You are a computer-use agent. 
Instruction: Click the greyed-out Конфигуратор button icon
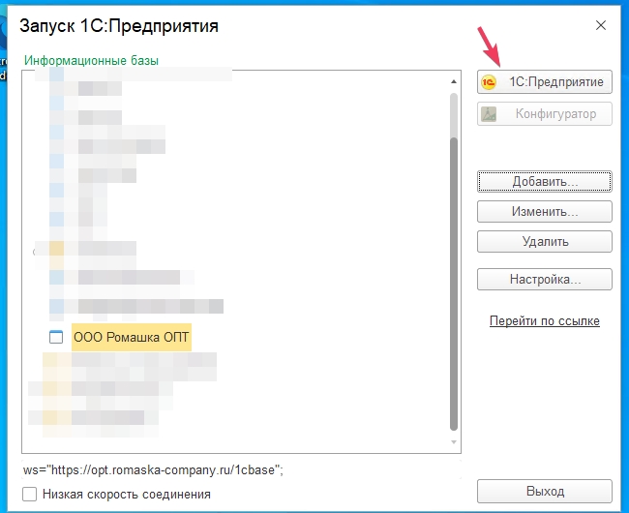pyautogui.click(x=490, y=114)
